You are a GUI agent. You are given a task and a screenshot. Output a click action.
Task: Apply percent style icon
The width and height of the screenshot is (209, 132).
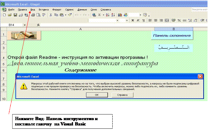[x=179, y=20]
